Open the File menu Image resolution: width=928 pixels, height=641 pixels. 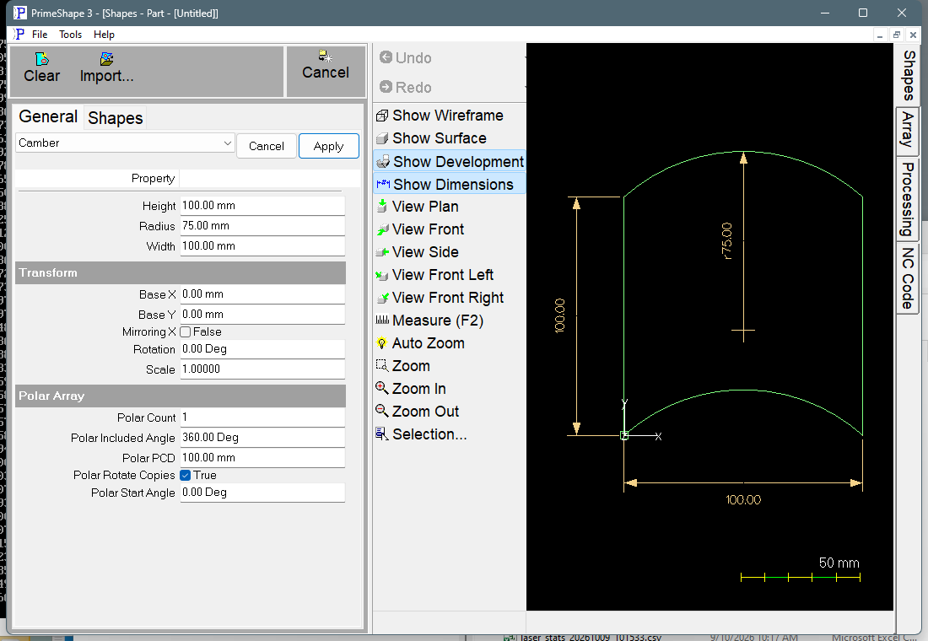40,35
